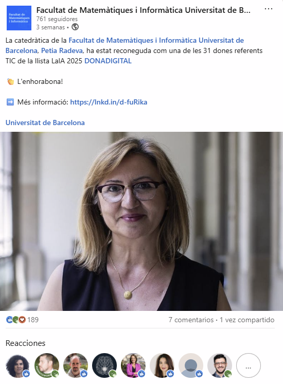Image resolution: width=283 pixels, height=384 pixels.
Task: Open woman in pink blazer's profile
Action: point(133,365)
